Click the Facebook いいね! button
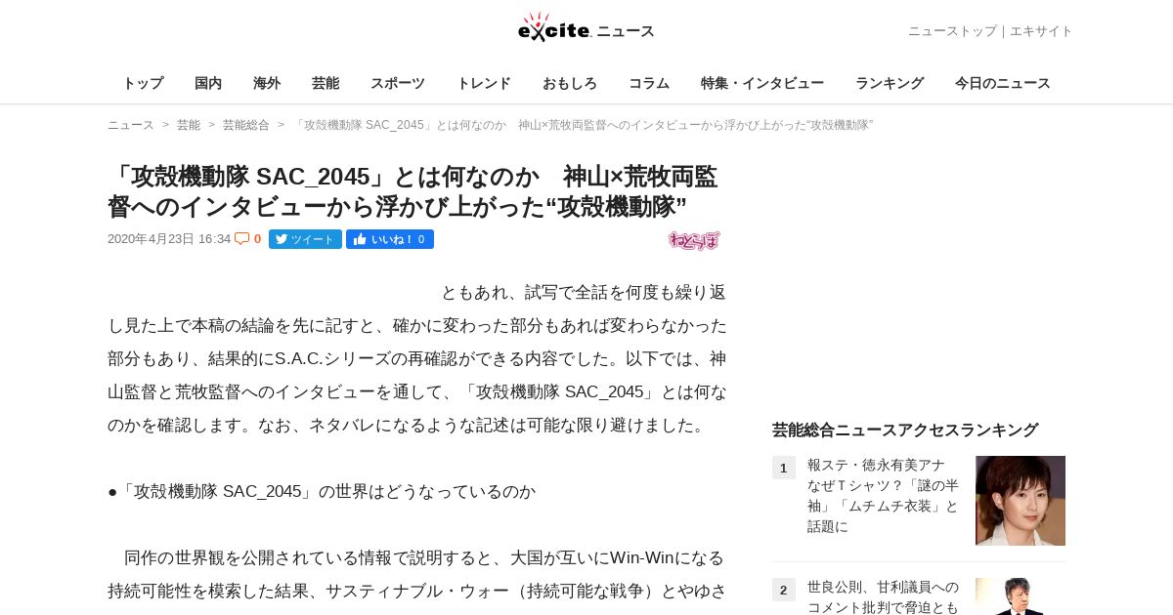This screenshot has width=1173, height=615. point(389,239)
